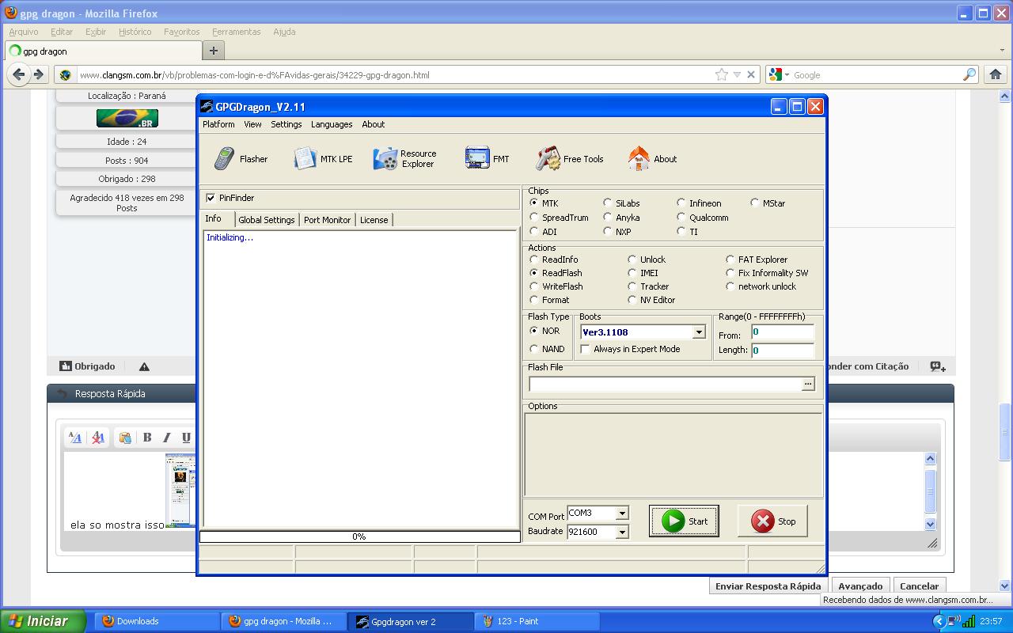This screenshot has width=1013, height=633.
Task: Click the green Start button
Action: coord(684,521)
